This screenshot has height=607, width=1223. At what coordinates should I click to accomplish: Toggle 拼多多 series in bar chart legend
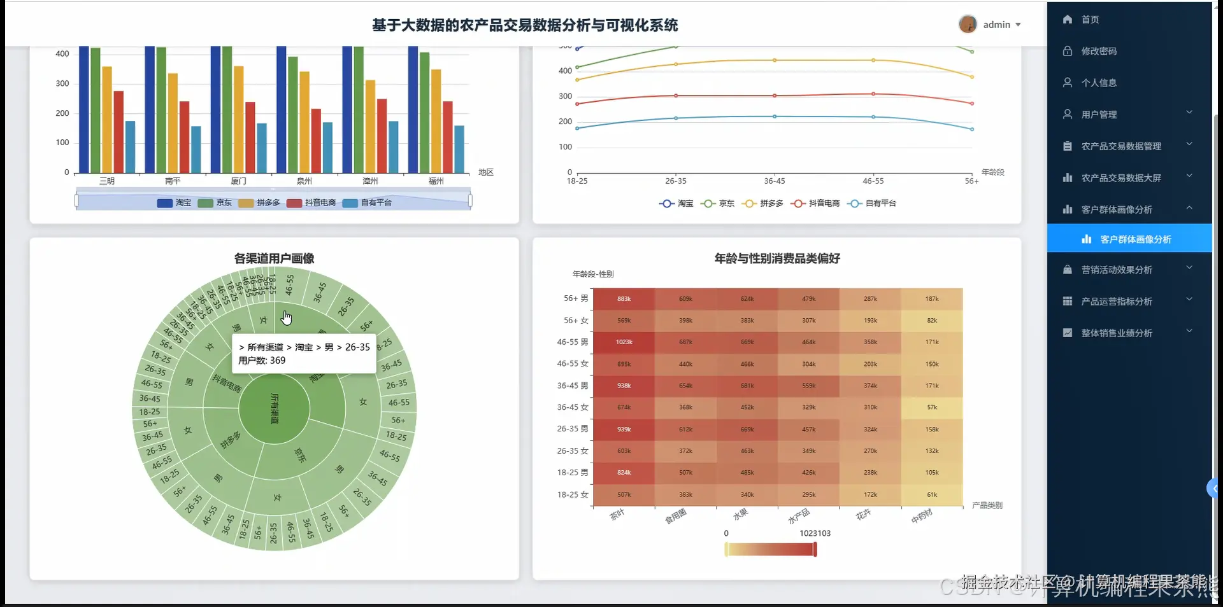pyautogui.click(x=259, y=203)
